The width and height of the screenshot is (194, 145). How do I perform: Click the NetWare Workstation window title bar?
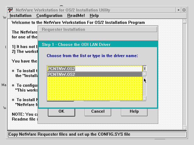click(94, 10)
